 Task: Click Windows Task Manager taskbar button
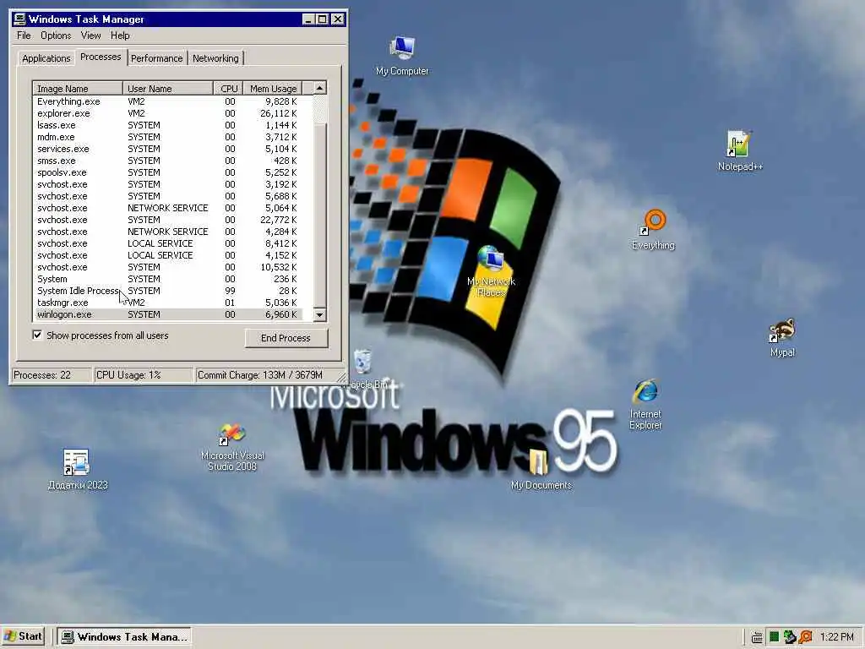[x=124, y=636]
